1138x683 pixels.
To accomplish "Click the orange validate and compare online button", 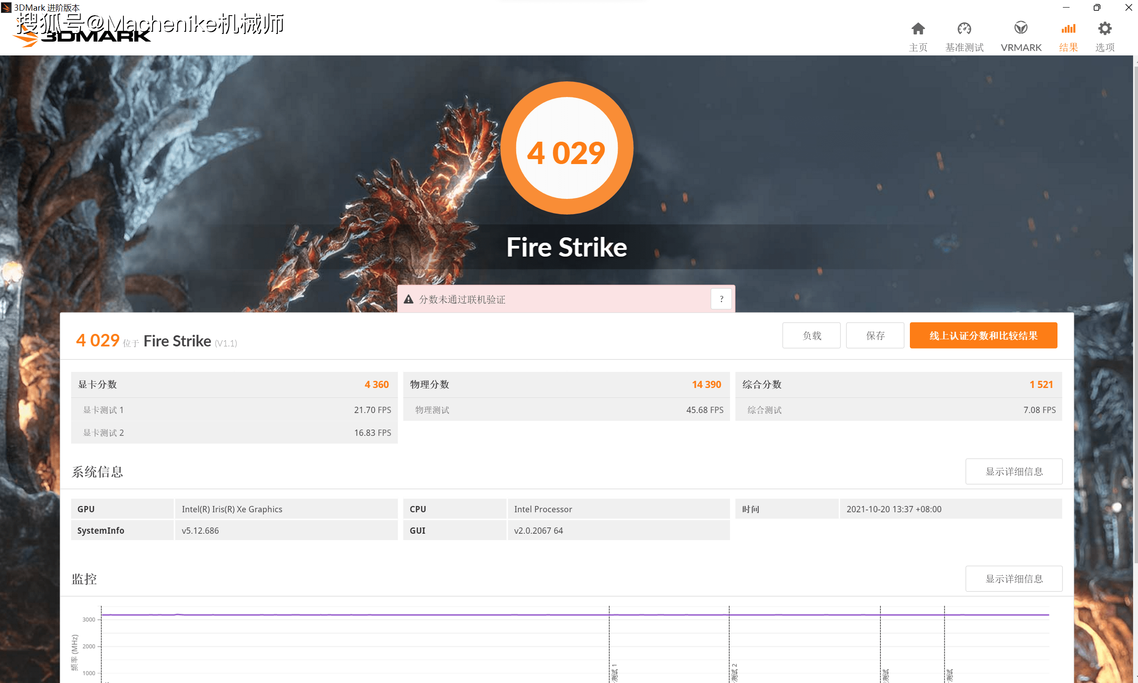I will click(x=983, y=336).
